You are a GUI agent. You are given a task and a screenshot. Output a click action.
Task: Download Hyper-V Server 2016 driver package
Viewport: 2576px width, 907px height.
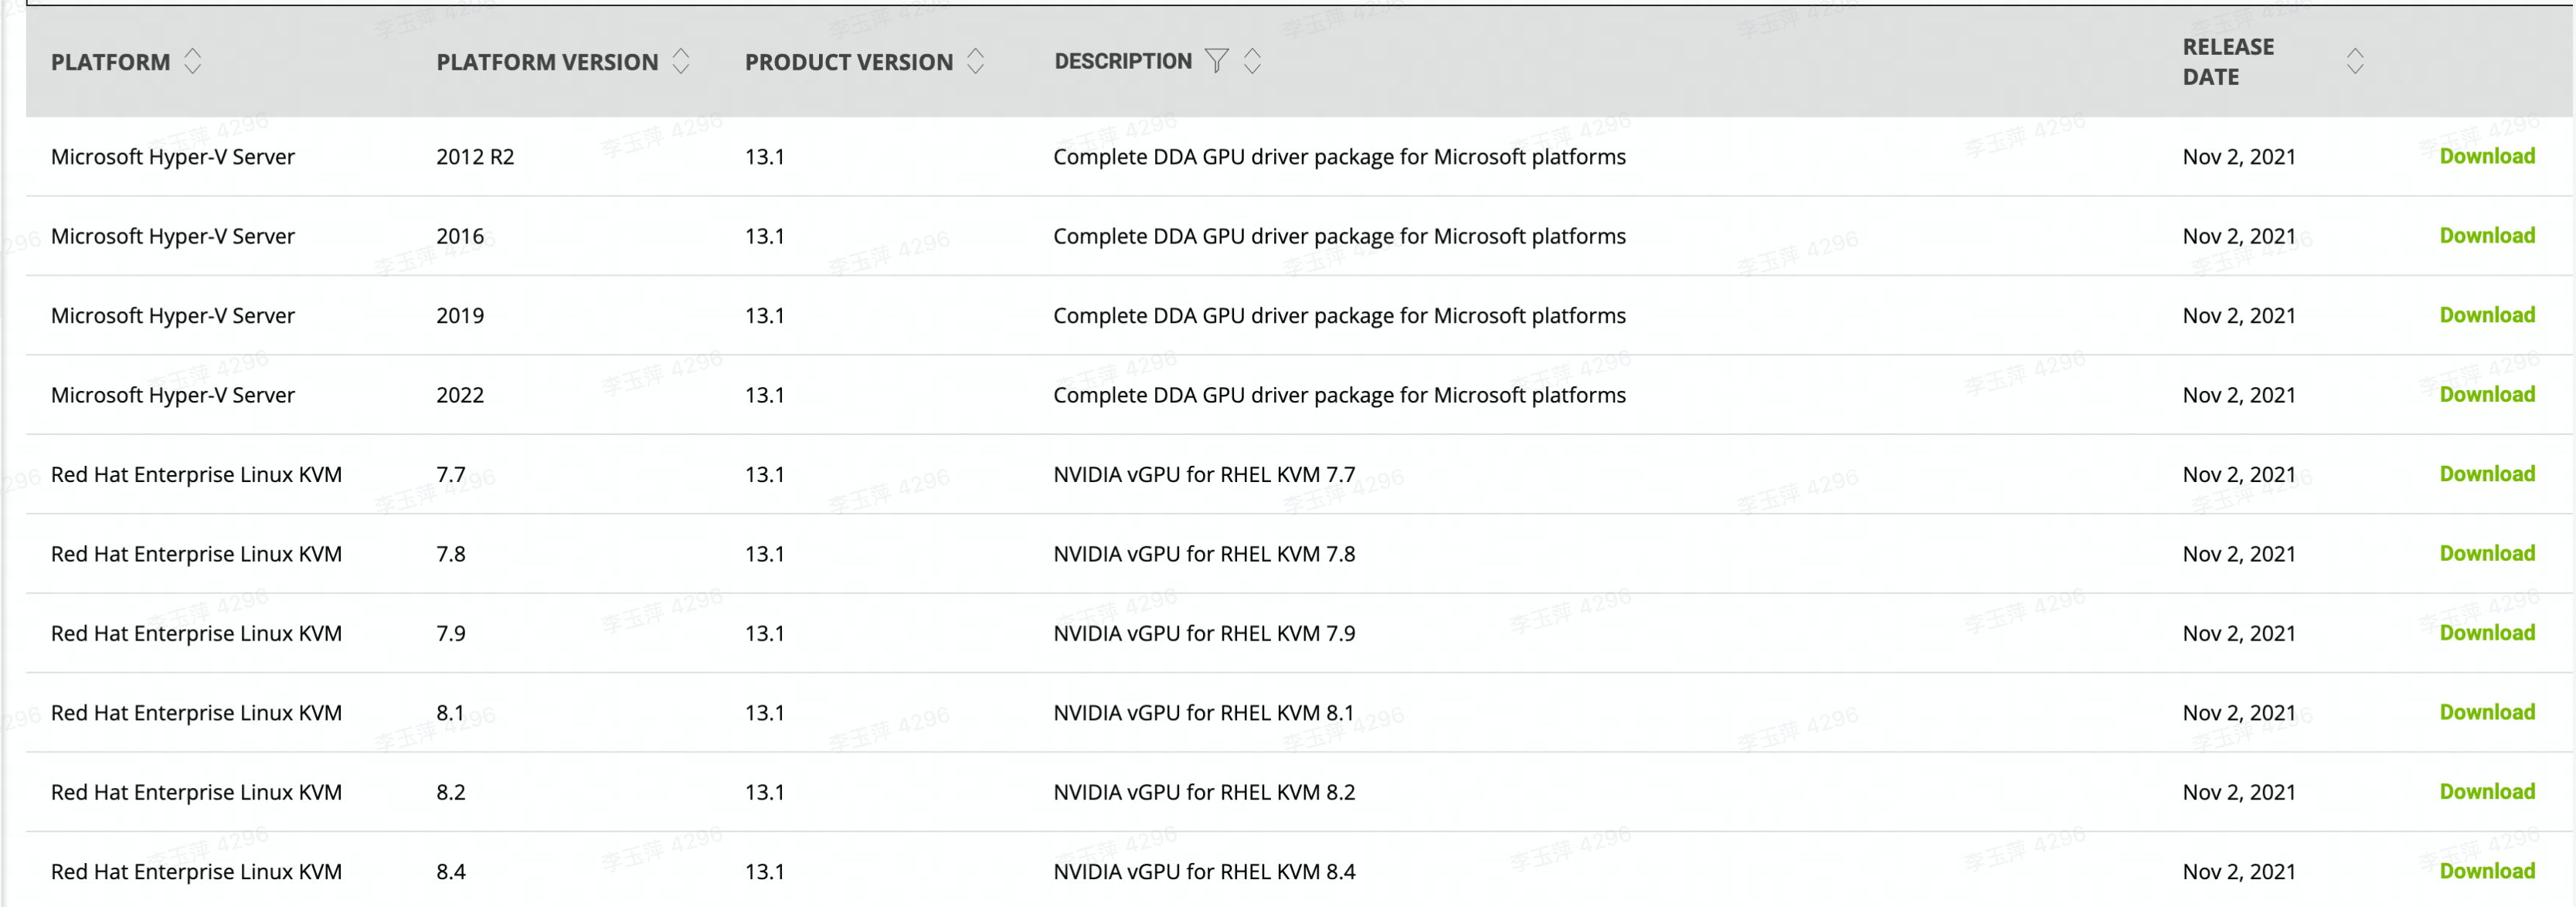point(2487,235)
